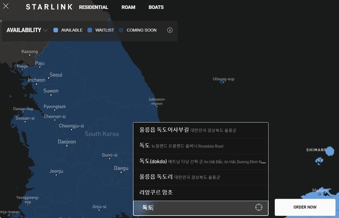Use current location crosshair icon
The image size is (339, 218).
tap(259, 207)
